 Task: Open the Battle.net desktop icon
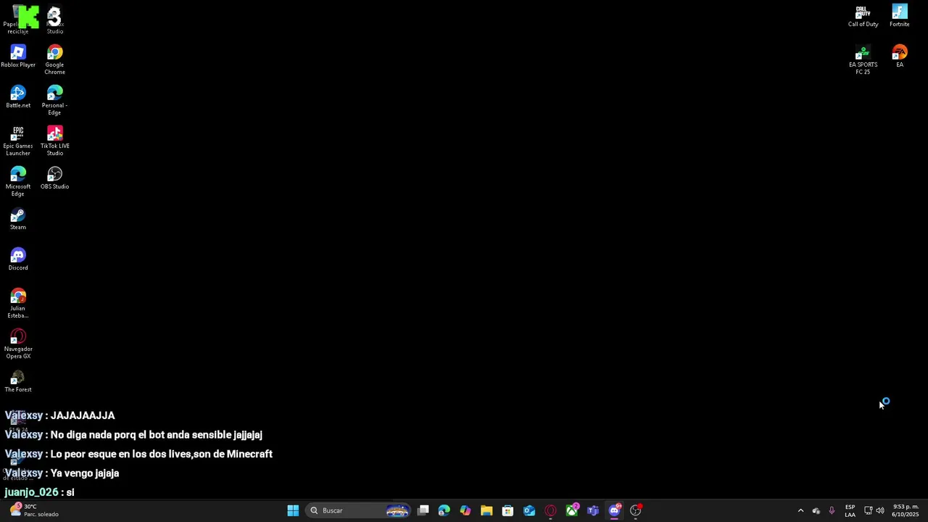click(18, 97)
